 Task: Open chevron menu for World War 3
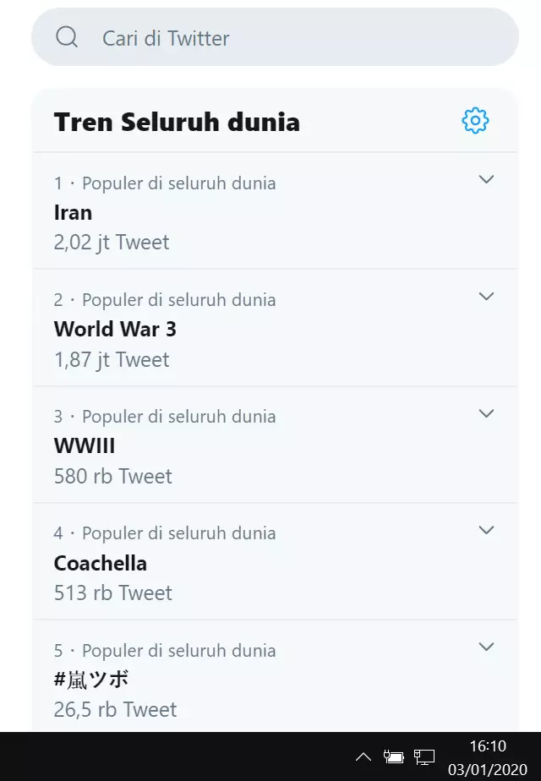click(486, 296)
